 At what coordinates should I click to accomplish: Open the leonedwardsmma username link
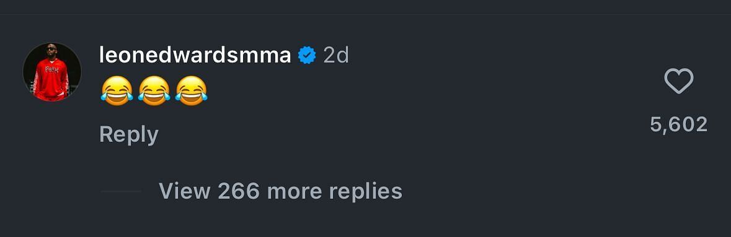click(x=195, y=56)
